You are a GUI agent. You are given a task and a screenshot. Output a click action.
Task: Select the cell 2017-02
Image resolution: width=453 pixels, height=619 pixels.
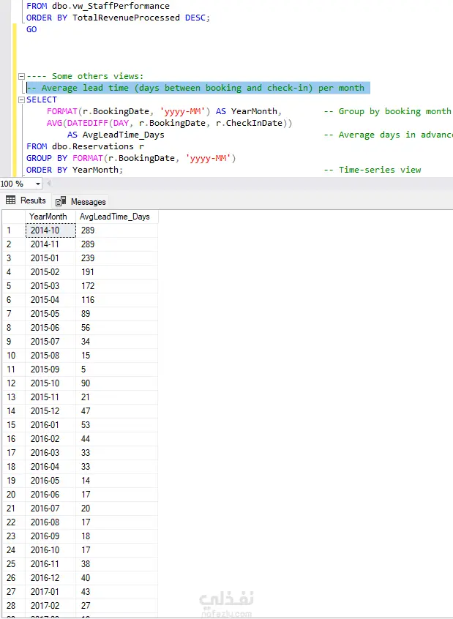[50, 606]
